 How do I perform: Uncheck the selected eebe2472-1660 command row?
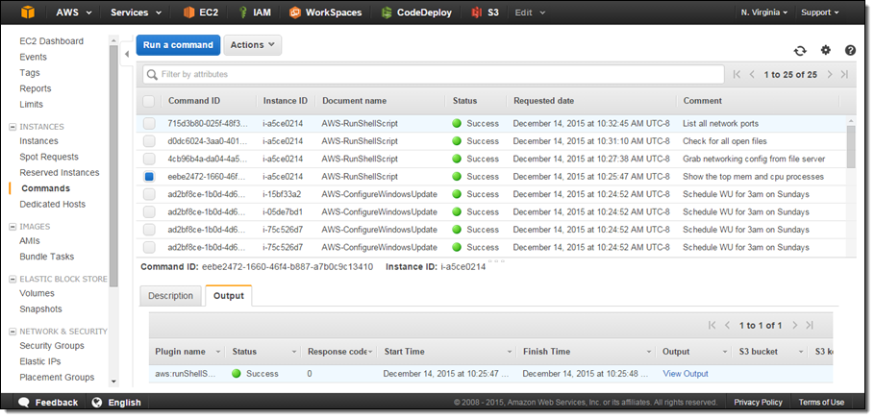pyautogui.click(x=149, y=177)
